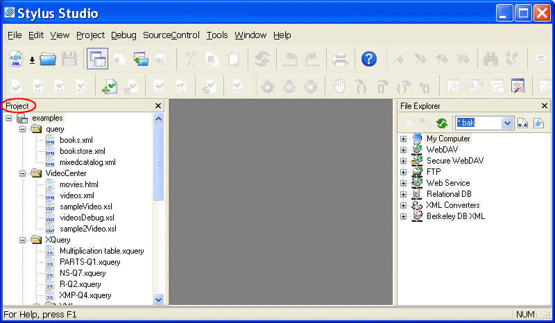Toggle the Project window toolbar button
This screenshot has height=323, width=555.
pos(97,59)
